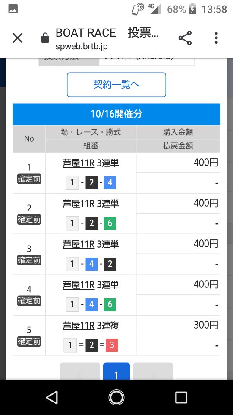Image resolution: width=233 pixels, height=415 pixels.
Task: Open the three-dot overflow menu
Action: pyautogui.click(x=216, y=38)
